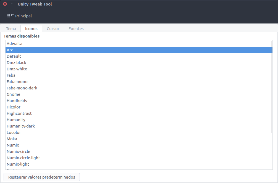Screen dimensions: 278x183
Task: Choose the Adwaita icon theme
Action: 15,44
